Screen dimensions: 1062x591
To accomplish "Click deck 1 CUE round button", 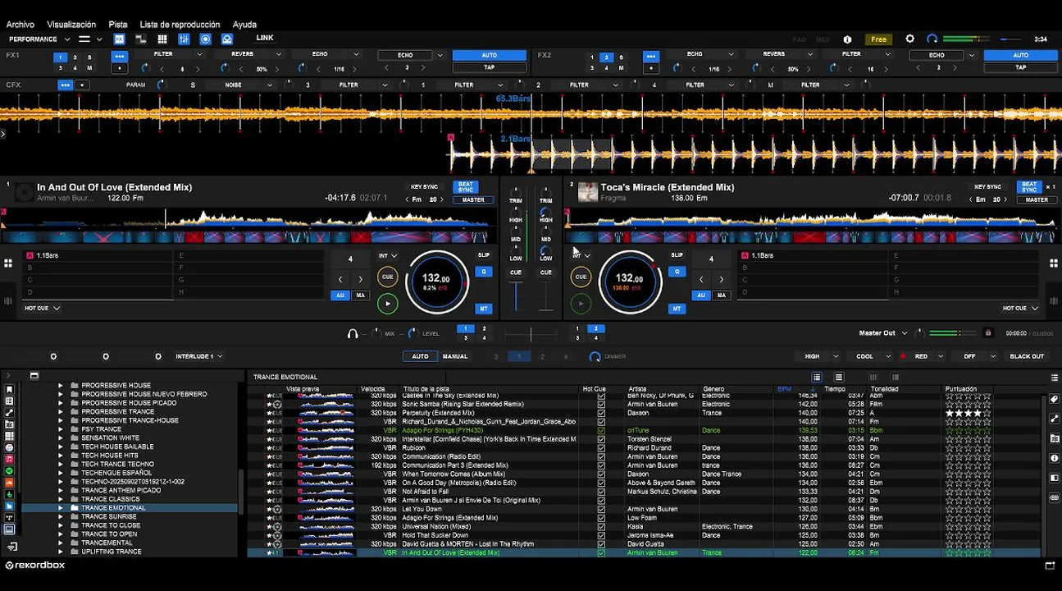I will click(x=387, y=277).
